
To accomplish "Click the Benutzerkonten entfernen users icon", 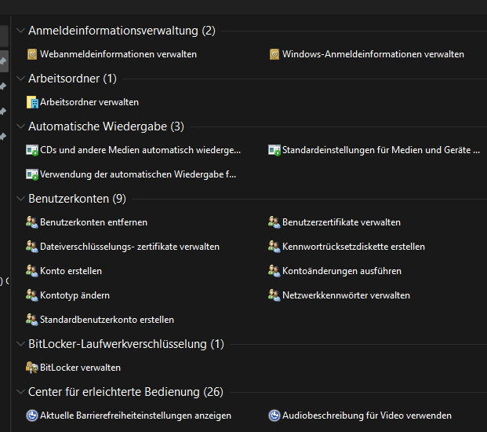I will pyautogui.click(x=31, y=222).
